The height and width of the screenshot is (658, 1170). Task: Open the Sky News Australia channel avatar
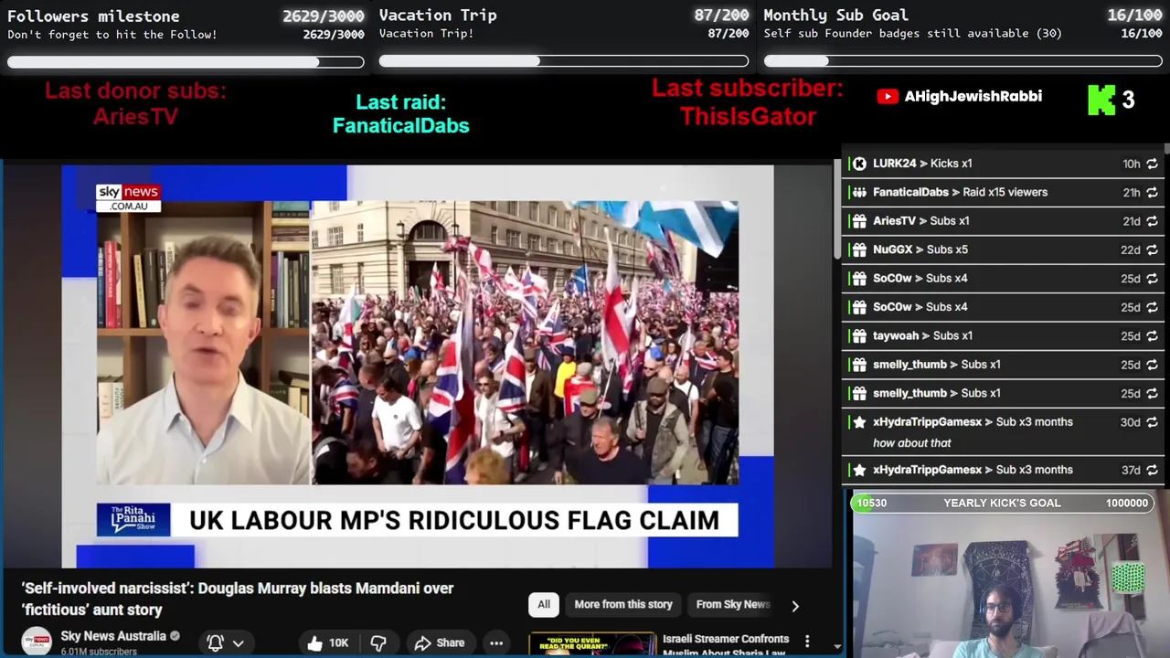pos(37,642)
